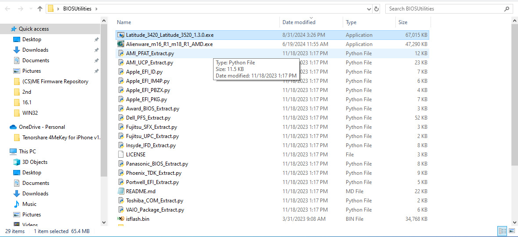Select the Fujitsu_UPC_Extract.py file icon
Viewport: 518px width, 237px height.
(x=121, y=136)
